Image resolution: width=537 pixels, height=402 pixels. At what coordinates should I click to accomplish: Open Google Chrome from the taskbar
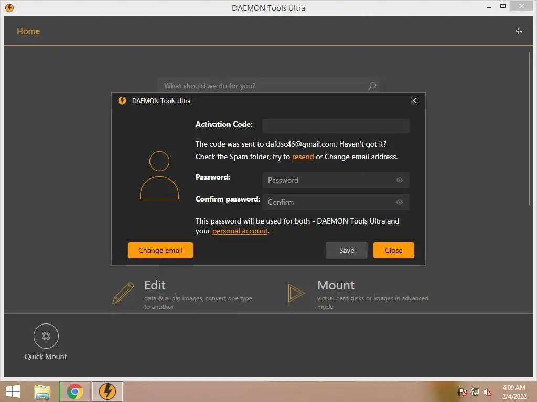point(75,392)
